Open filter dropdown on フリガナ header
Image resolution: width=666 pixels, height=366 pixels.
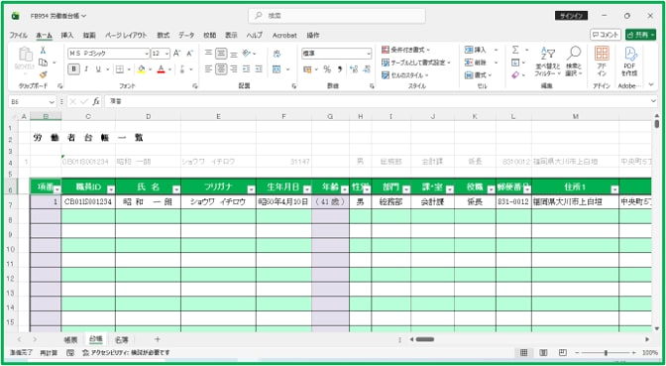pyautogui.click(x=252, y=189)
